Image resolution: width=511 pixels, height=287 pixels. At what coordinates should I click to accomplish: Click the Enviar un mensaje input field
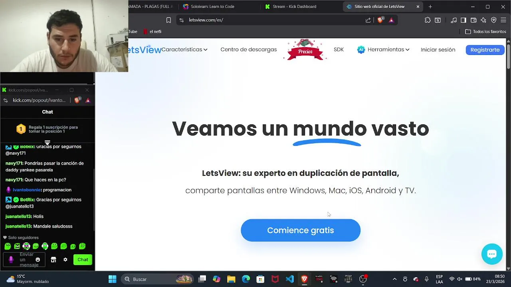25,259
